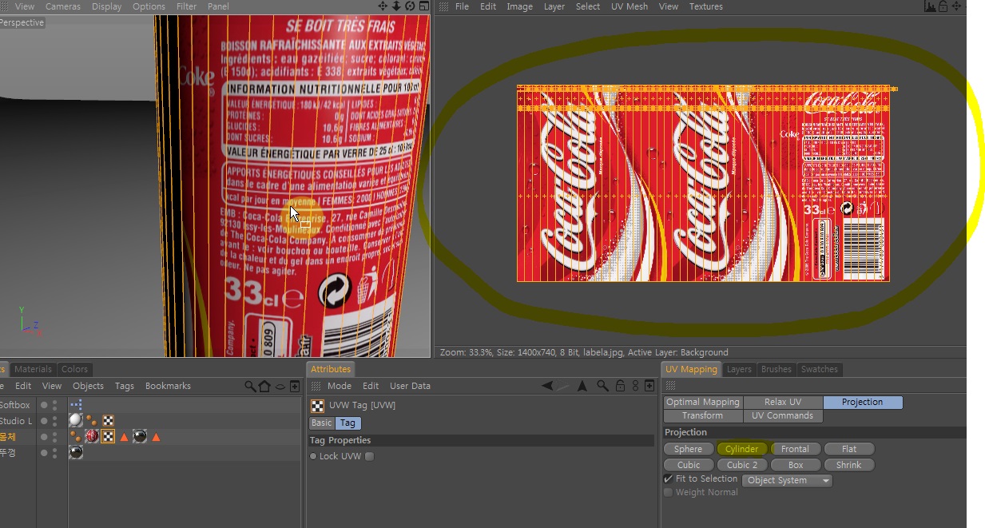Switch to the Layers tab
Image resolution: width=985 pixels, height=528 pixels.
pyautogui.click(x=739, y=369)
